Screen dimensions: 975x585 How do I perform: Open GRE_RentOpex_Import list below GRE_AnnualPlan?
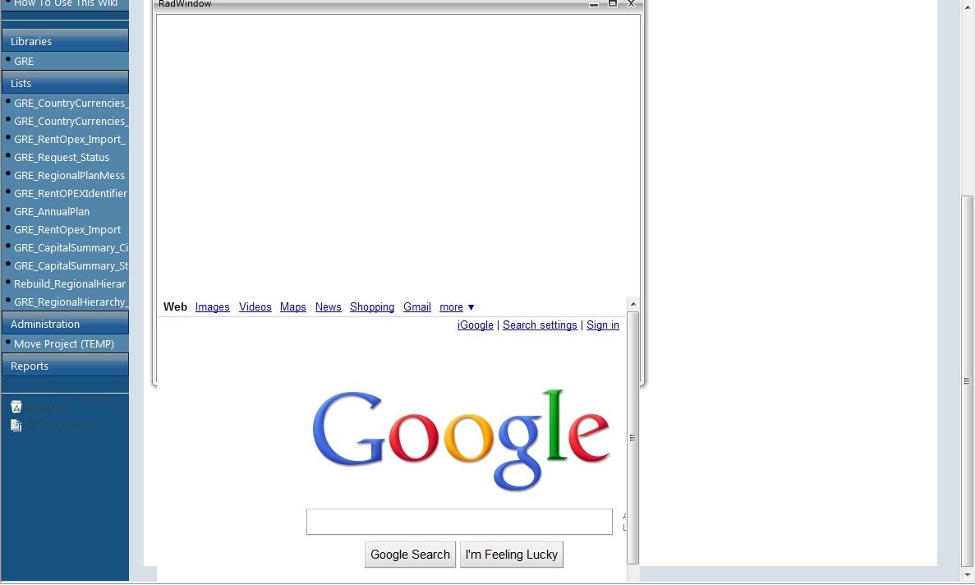(67, 229)
